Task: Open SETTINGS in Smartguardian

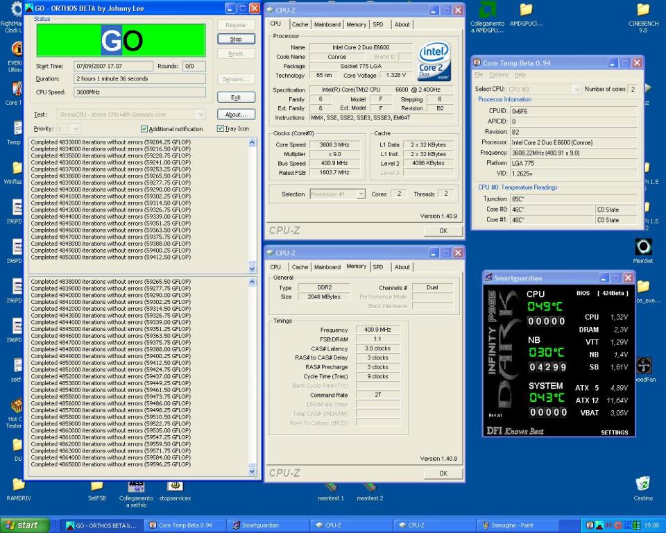Action: point(614,432)
